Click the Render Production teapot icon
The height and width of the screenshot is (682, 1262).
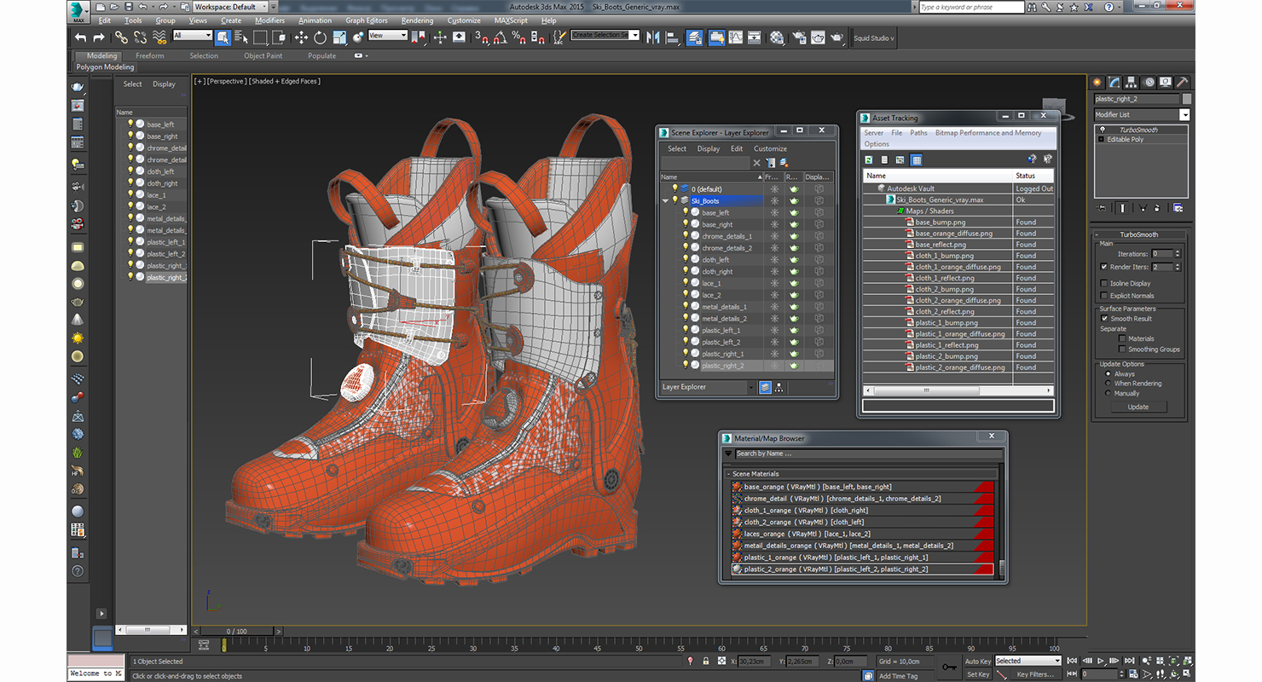[837, 38]
